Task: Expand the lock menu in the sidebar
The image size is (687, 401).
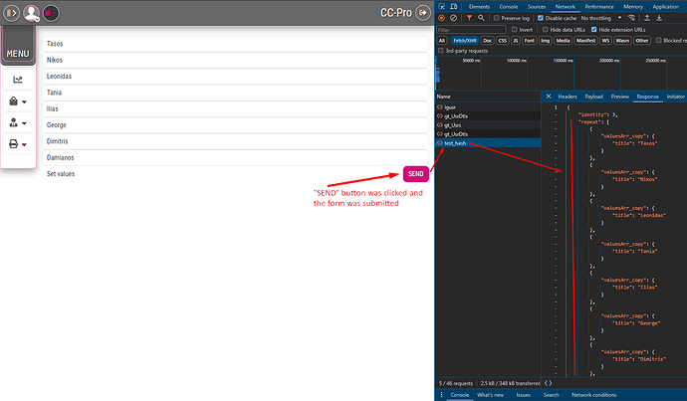Action: [x=18, y=101]
